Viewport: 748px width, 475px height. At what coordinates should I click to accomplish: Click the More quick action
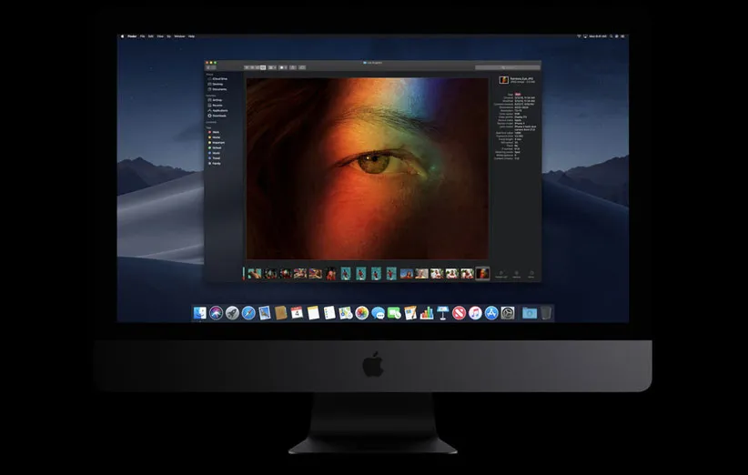[x=531, y=274]
